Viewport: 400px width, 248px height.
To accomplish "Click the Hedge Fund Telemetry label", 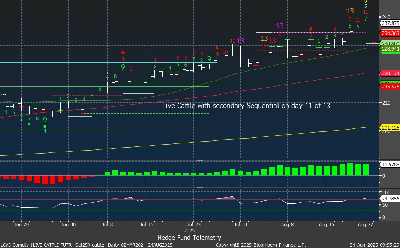I will 189,238.
